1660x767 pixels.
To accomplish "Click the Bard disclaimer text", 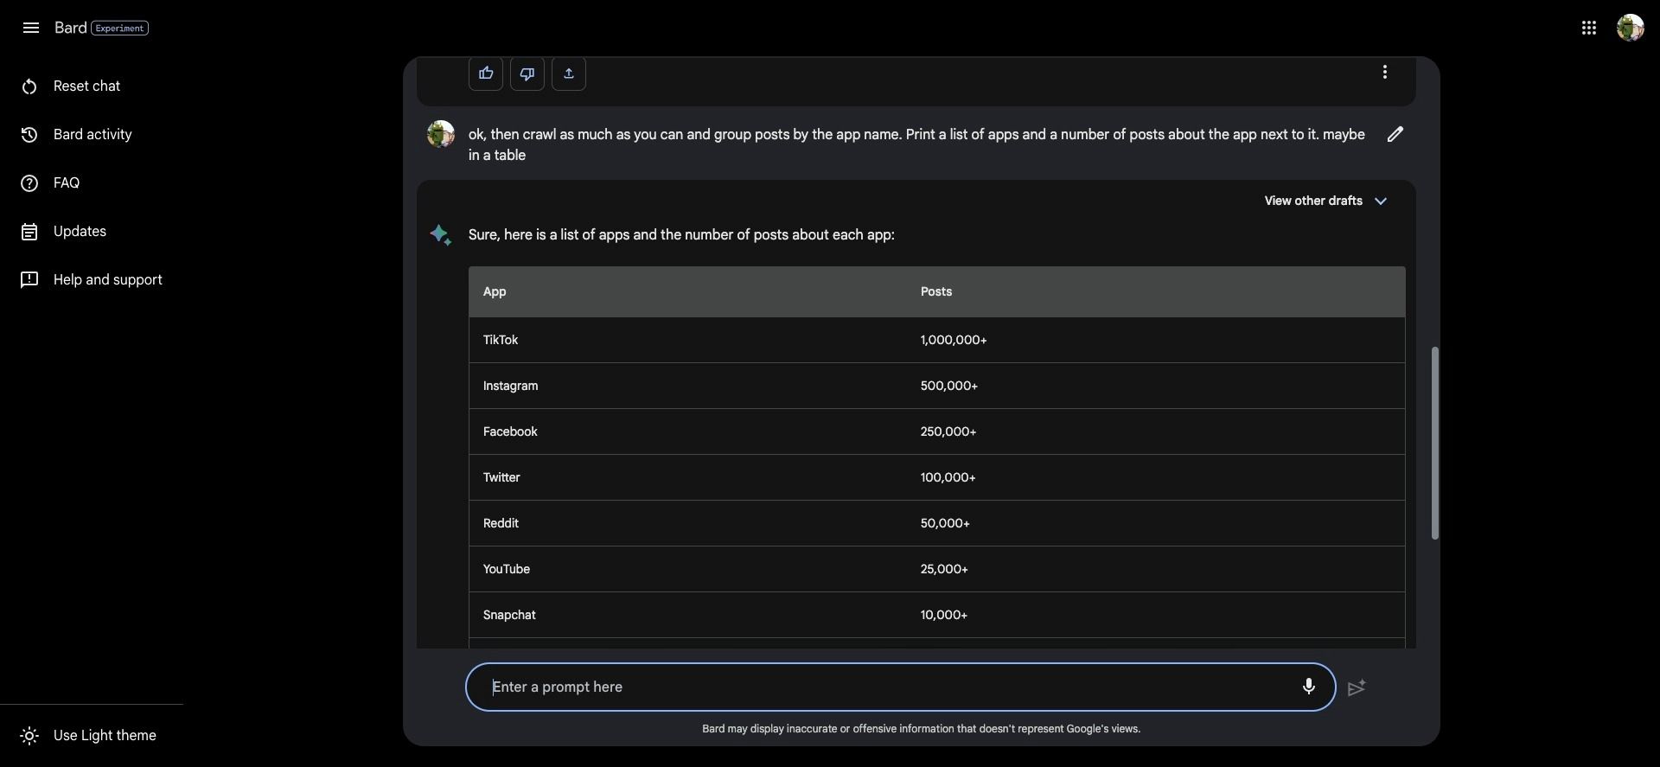I will (921, 729).
